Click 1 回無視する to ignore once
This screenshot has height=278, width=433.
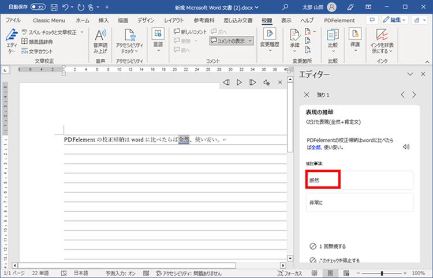[328, 246]
